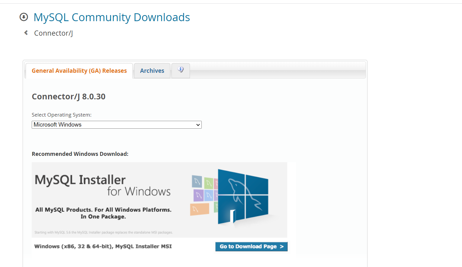Click Go to Download Page button
The height and width of the screenshot is (267, 462).
(x=252, y=246)
